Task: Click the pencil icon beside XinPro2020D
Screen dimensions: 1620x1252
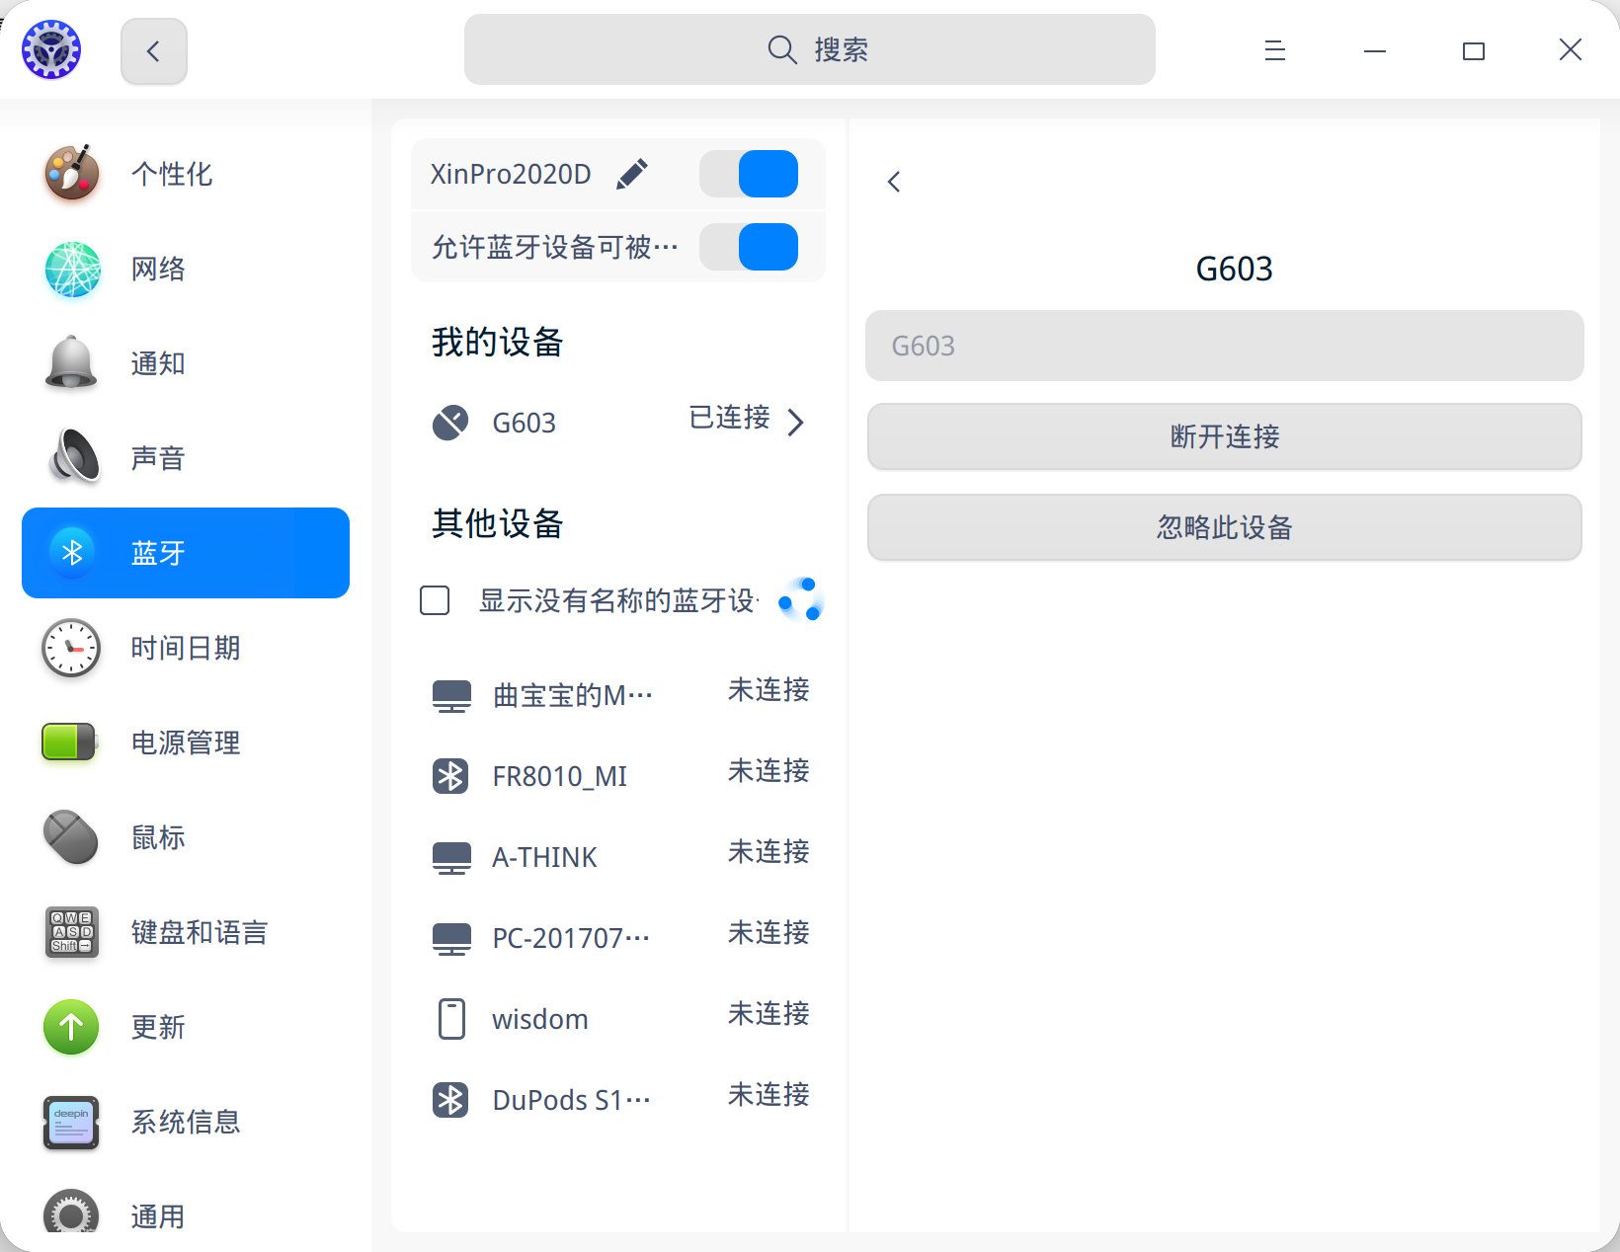Action: pos(632,174)
